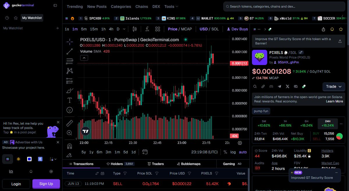The height and width of the screenshot is (191, 349).
Task: Collapse the left sidebar panel
Action: point(55,6)
